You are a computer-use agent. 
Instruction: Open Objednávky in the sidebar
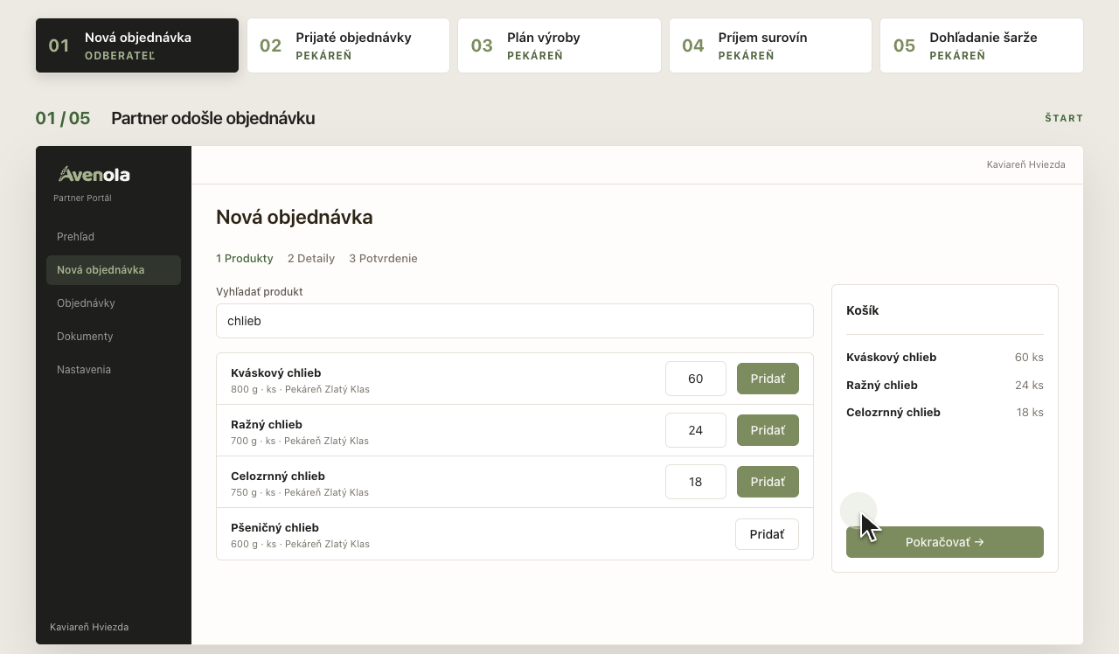(x=114, y=303)
